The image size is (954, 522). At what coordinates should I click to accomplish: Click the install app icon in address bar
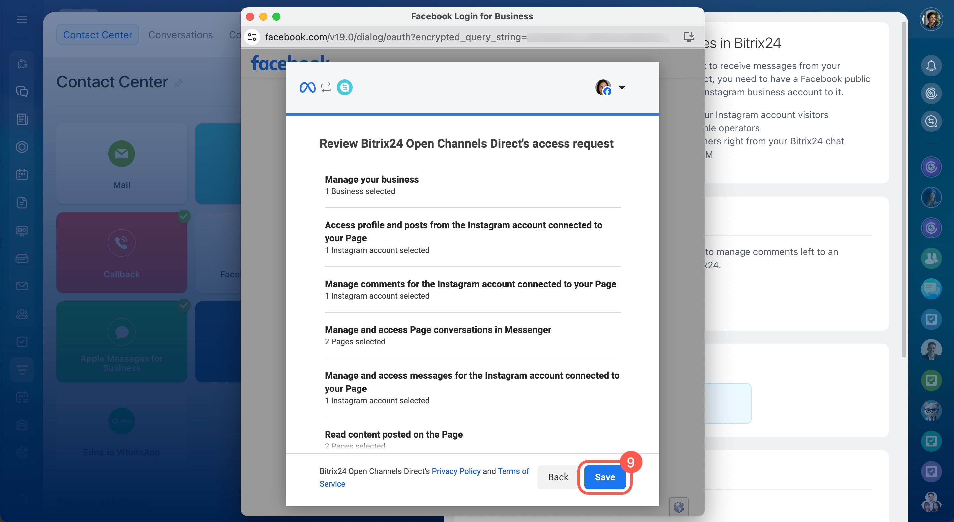coord(688,37)
